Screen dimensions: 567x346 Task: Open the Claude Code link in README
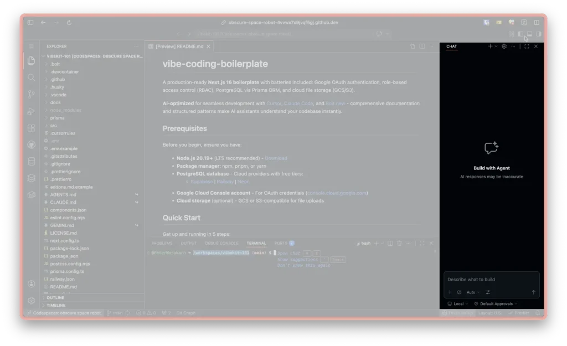pyautogui.click(x=298, y=104)
